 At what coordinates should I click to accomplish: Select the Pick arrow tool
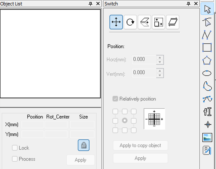(x=207, y=9)
